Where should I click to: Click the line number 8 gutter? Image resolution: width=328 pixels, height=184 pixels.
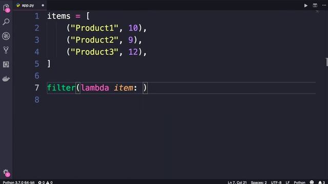(37, 100)
